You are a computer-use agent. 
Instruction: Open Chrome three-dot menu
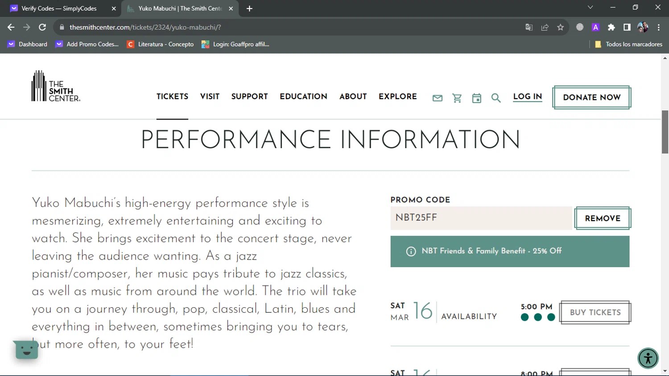click(x=659, y=27)
